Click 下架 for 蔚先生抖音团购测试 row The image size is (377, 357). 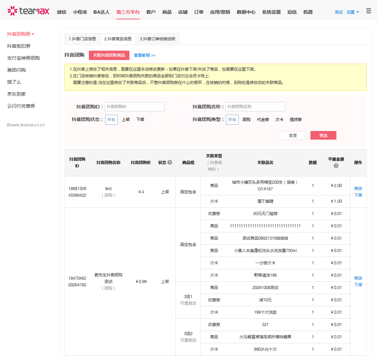[x=358, y=285]
